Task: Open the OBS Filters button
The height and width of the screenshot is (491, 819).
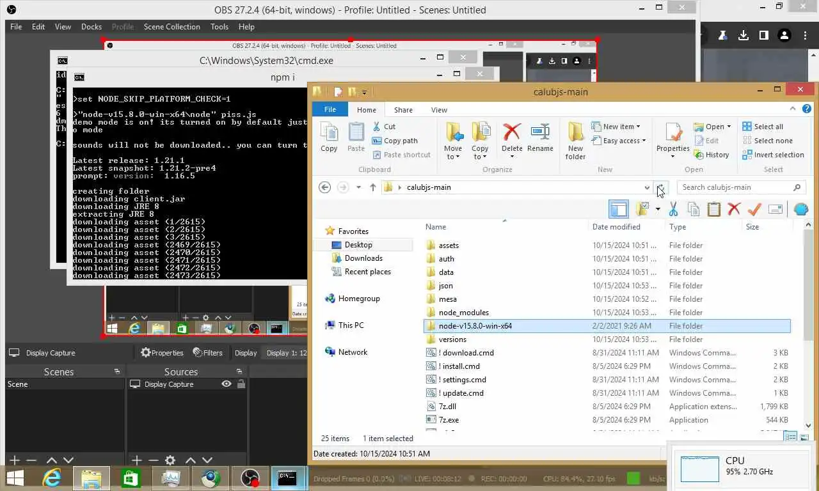Action: [207, 353]
